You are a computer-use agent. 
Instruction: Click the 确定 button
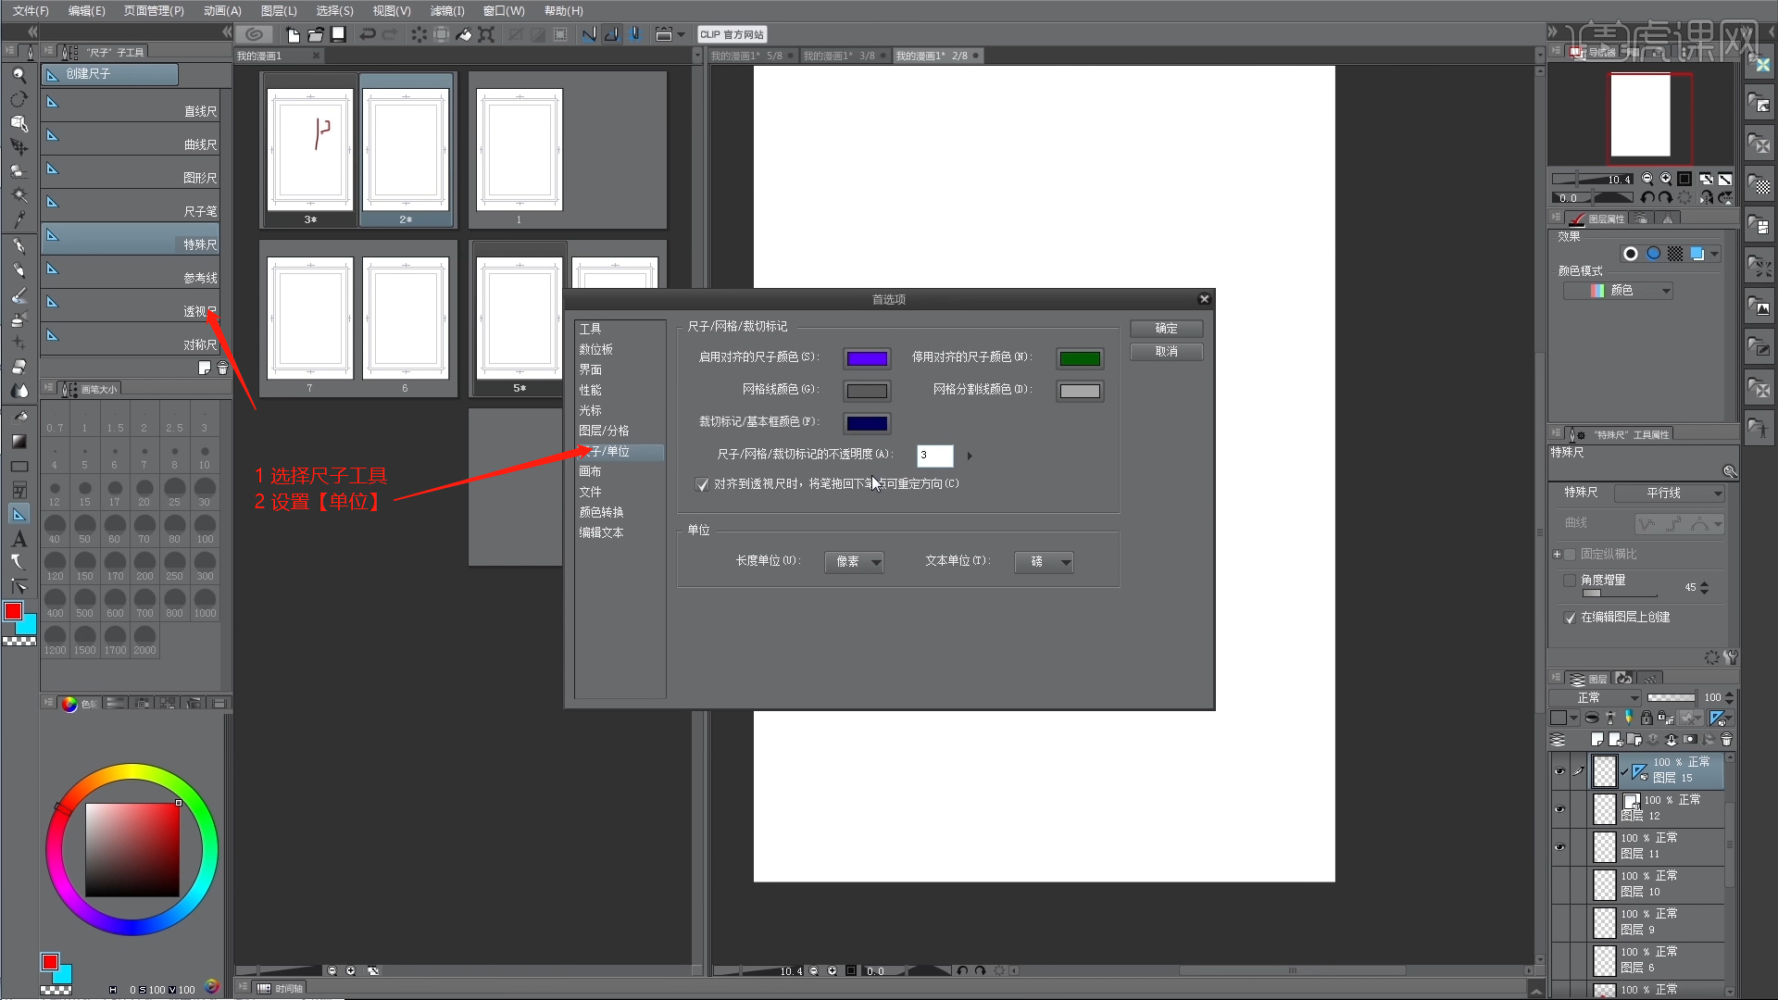[1166, 329]
